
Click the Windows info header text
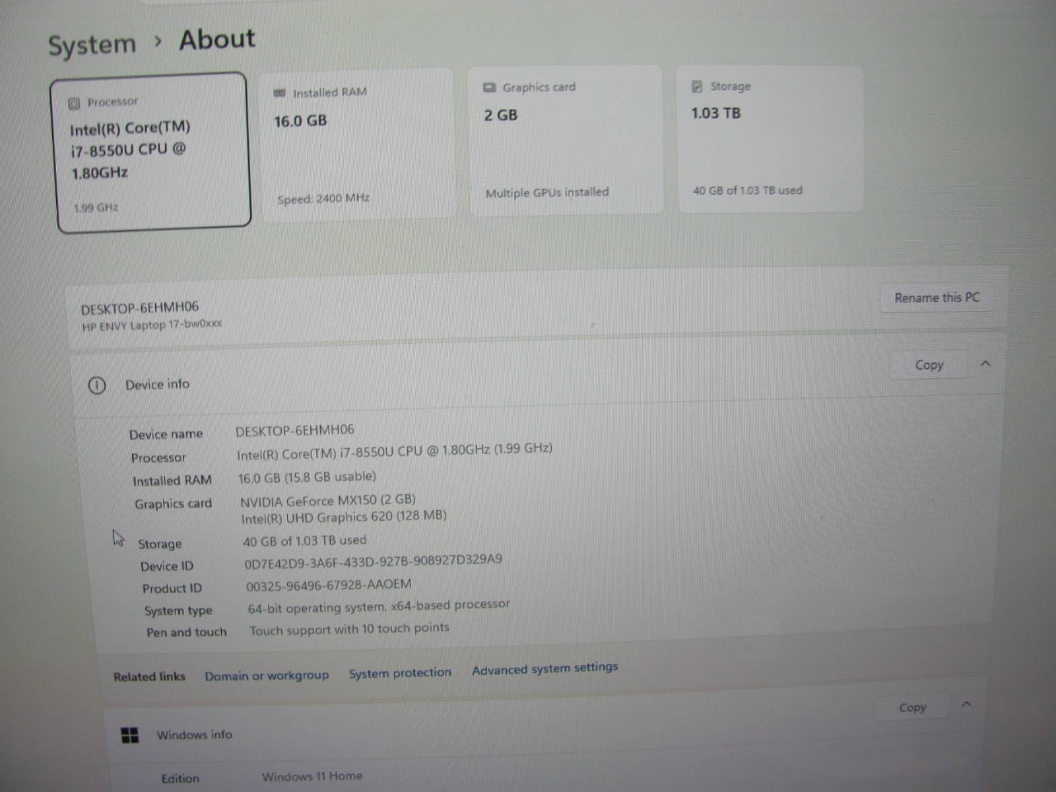[194, 735]
